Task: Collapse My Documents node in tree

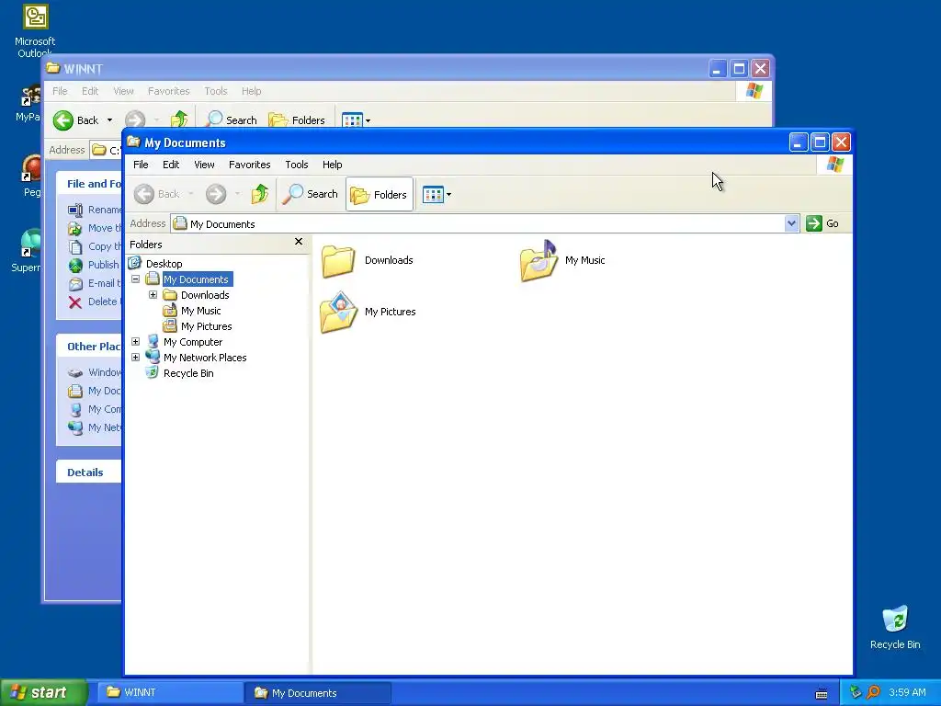Action: 136,279
